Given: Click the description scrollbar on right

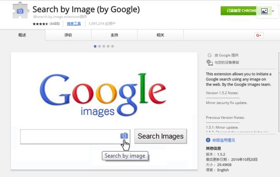Looking at the screenshot, I should [279, 92].
